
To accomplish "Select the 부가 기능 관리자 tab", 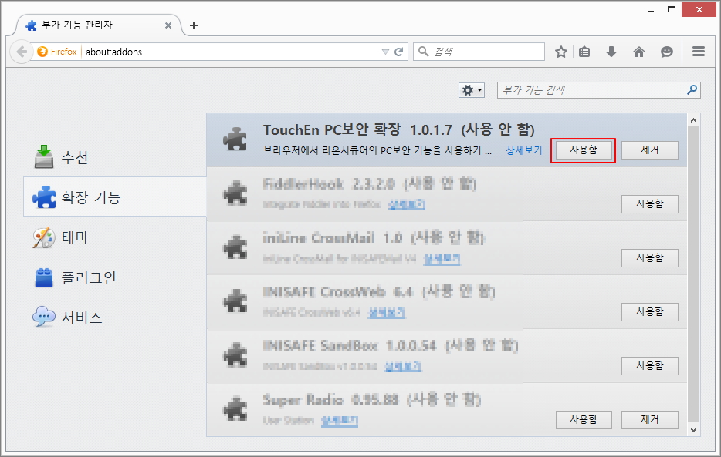I will pyautogui.click(x=98, y=25).
